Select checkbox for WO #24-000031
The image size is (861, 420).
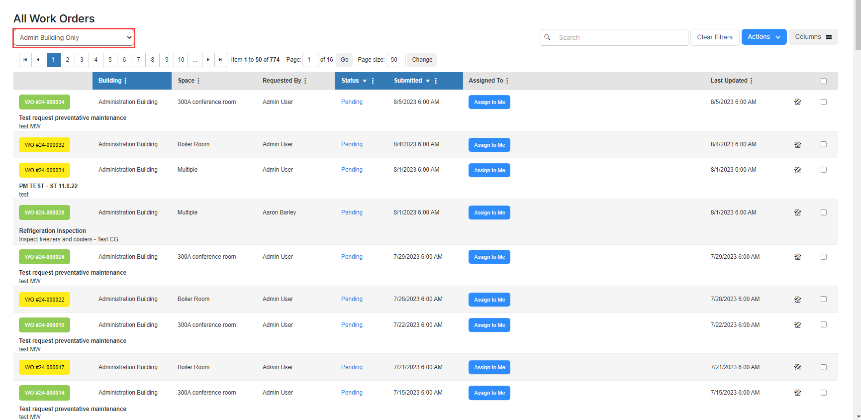(x=824, y=170)
